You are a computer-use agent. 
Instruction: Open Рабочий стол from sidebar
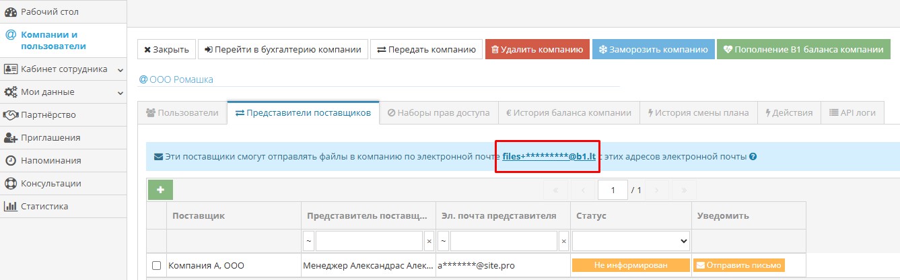coord(50,11)
